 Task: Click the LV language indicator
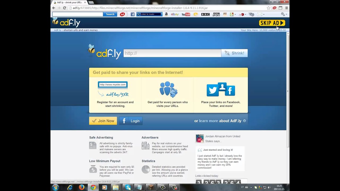point(242,187)
